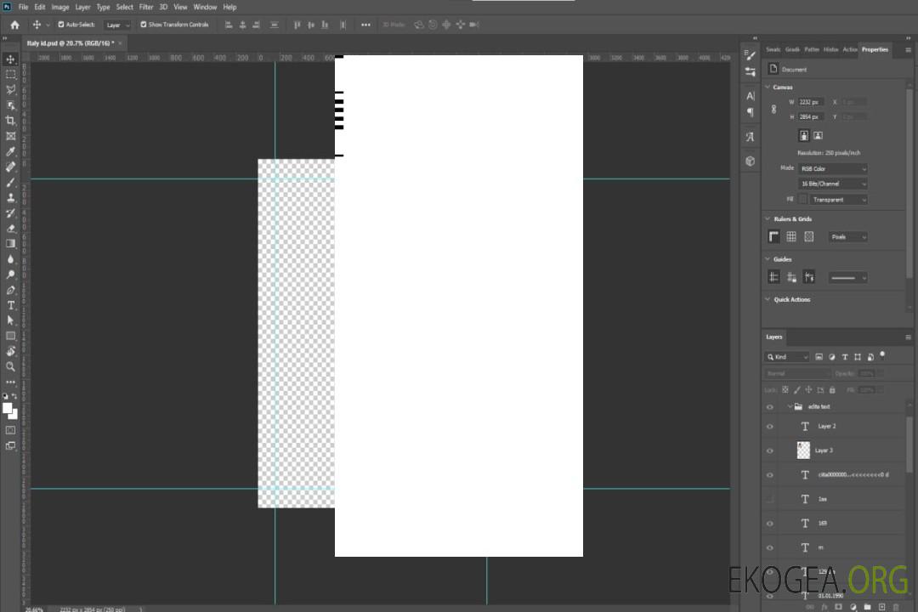The height and width of the screenshot is (612, 918).
Task: Click the foreground color swatch
Action: pyautogui.click(x=8, y=408)
